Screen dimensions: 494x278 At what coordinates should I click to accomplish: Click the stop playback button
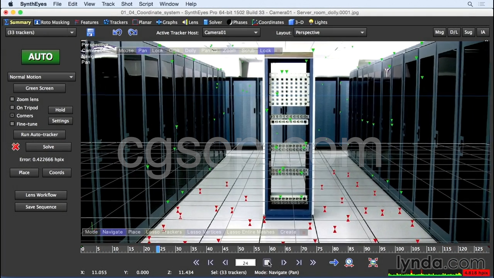(267, 263)
